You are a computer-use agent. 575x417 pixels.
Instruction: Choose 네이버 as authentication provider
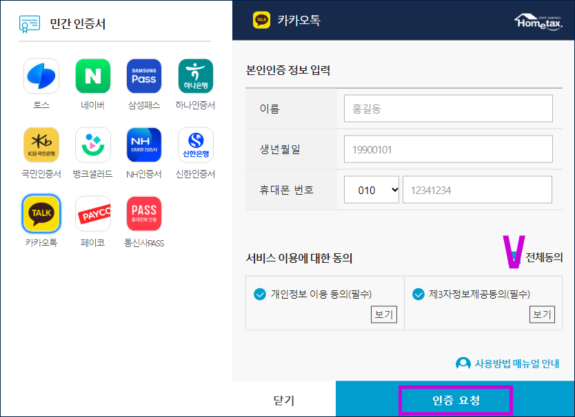pos(92,76)
